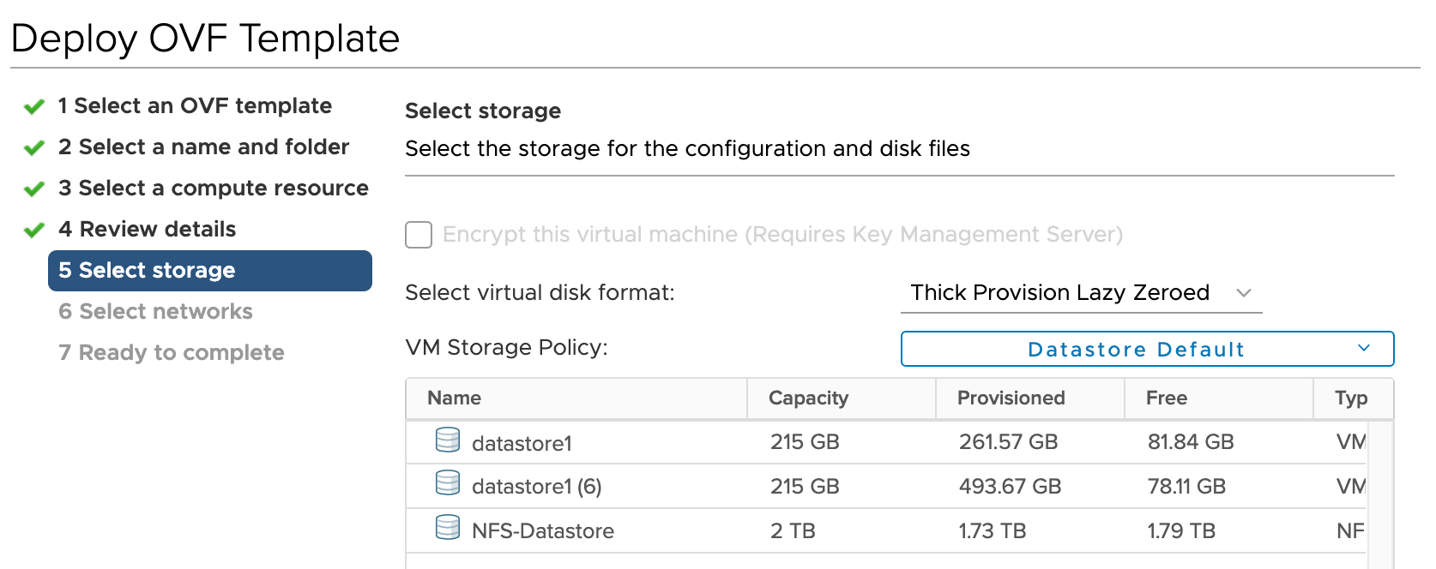Click the checkmark beside Select a compute resource
1436x569 pixels.
tap(33, 188)
